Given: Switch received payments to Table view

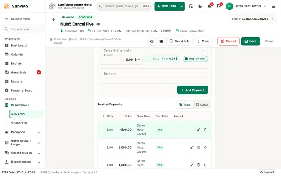Looking at the screenshot, I should 185,104.
